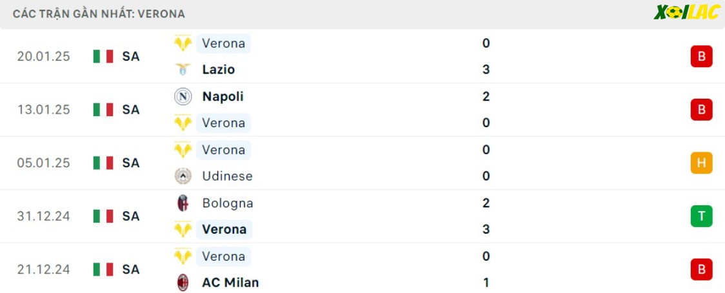Click the Xoilac logo
This screenshot has width=725, height=293.
point(686,12)
